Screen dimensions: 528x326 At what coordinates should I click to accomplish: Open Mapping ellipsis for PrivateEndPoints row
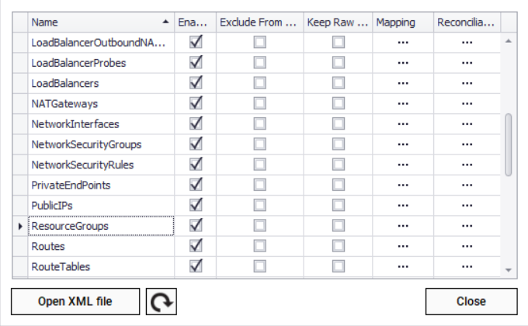click(x=403, y=185)
